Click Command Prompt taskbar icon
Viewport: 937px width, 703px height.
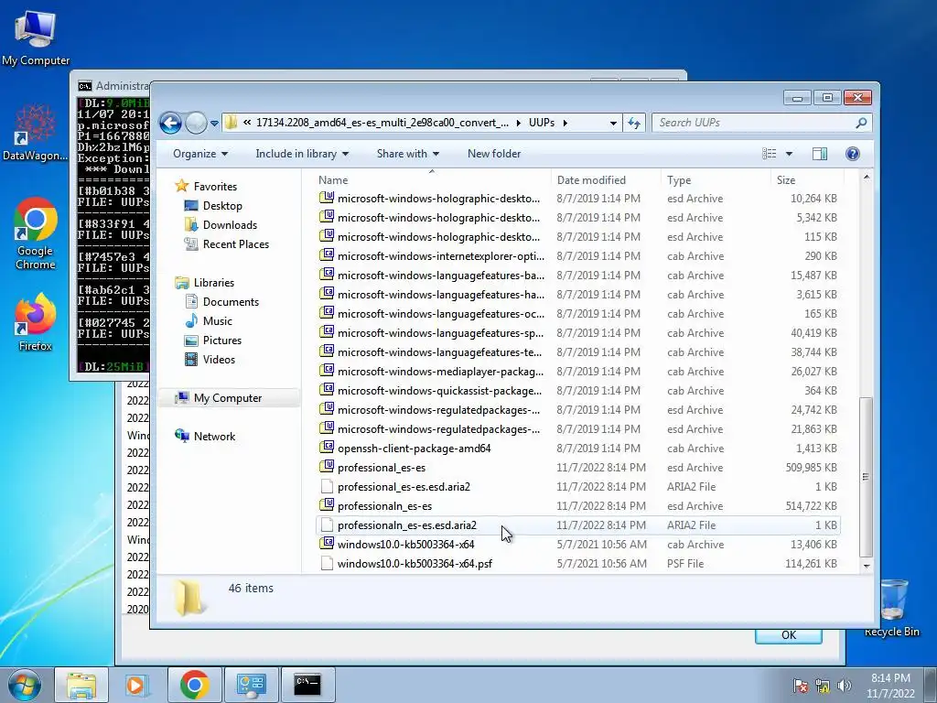click(307, 685)
